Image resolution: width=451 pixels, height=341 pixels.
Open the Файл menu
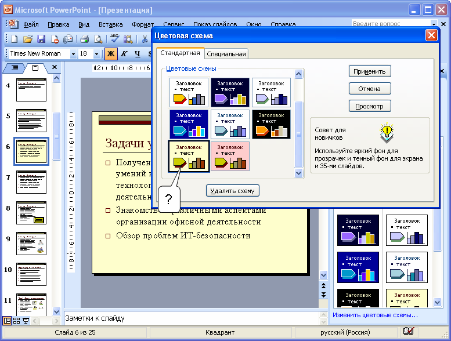click(31, 24)
